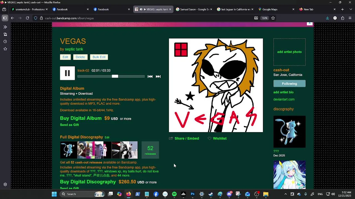Open the deviantart.com link

pos(284,99)
